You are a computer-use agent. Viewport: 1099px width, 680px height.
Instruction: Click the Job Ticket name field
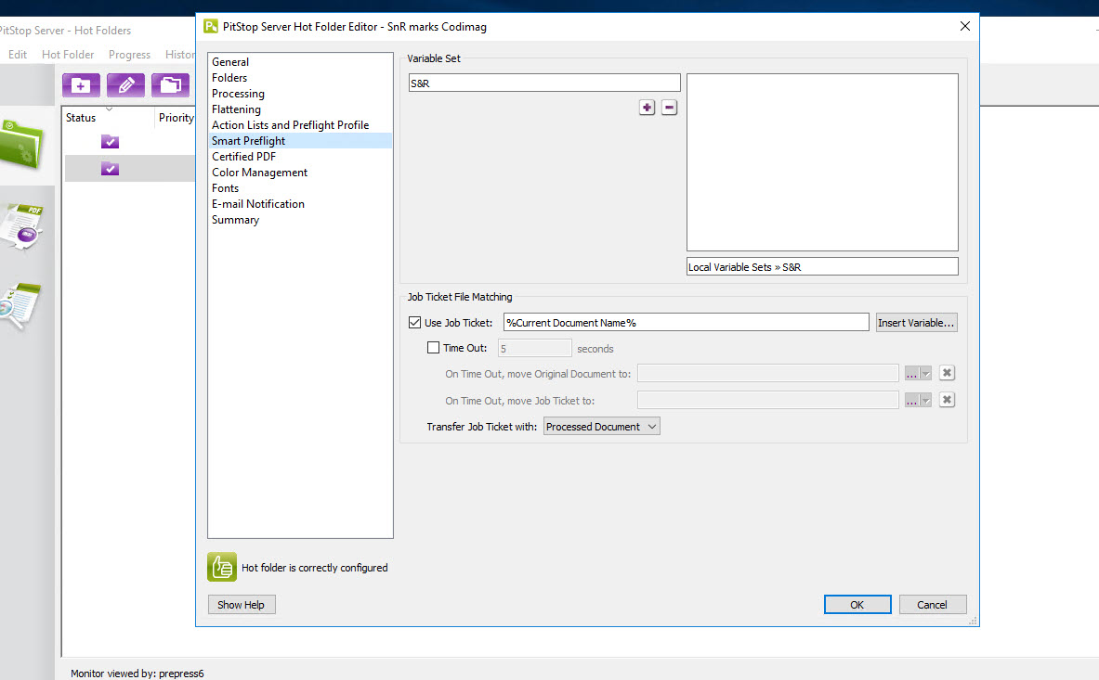tap(687, 323)
